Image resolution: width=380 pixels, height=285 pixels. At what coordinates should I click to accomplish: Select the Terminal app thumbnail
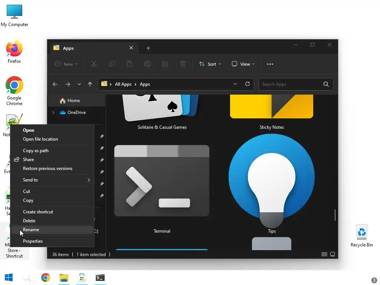162,189
